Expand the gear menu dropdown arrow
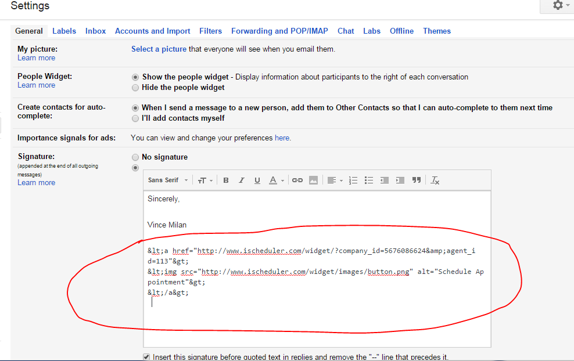 click(x=568, y=5)
